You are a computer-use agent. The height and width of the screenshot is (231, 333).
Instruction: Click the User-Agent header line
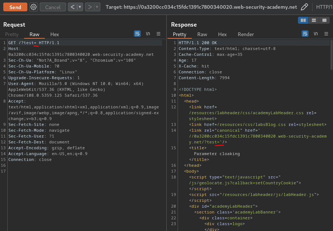click(76, 89)
